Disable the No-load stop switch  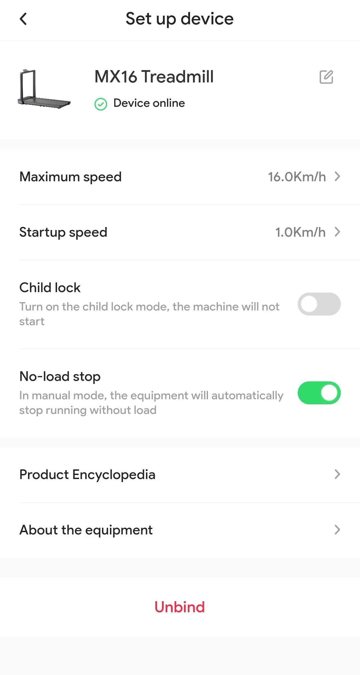click(x=319, y=393)
